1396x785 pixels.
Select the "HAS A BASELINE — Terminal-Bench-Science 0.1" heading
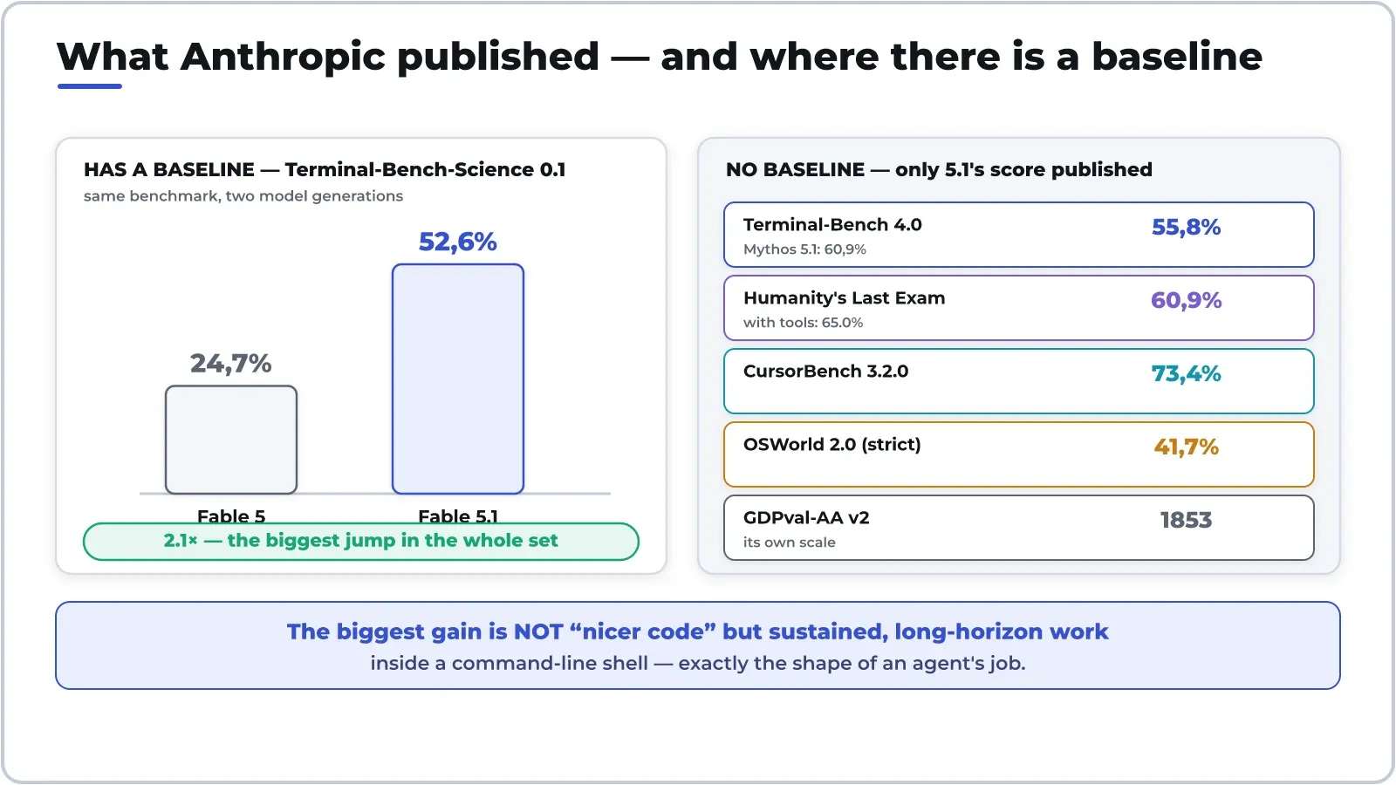(325, 169)
